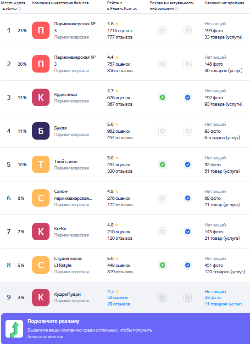Open the 29 отзывов link for КудриПудри
The height and width of the screenshot is (344, 250).
coord(119,304)
